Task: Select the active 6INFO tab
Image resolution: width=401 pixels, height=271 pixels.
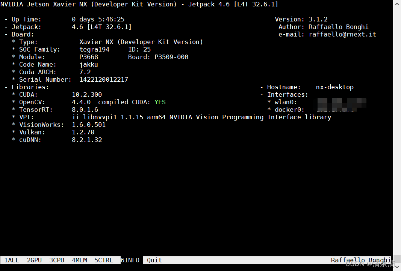Action: [130, 260]
